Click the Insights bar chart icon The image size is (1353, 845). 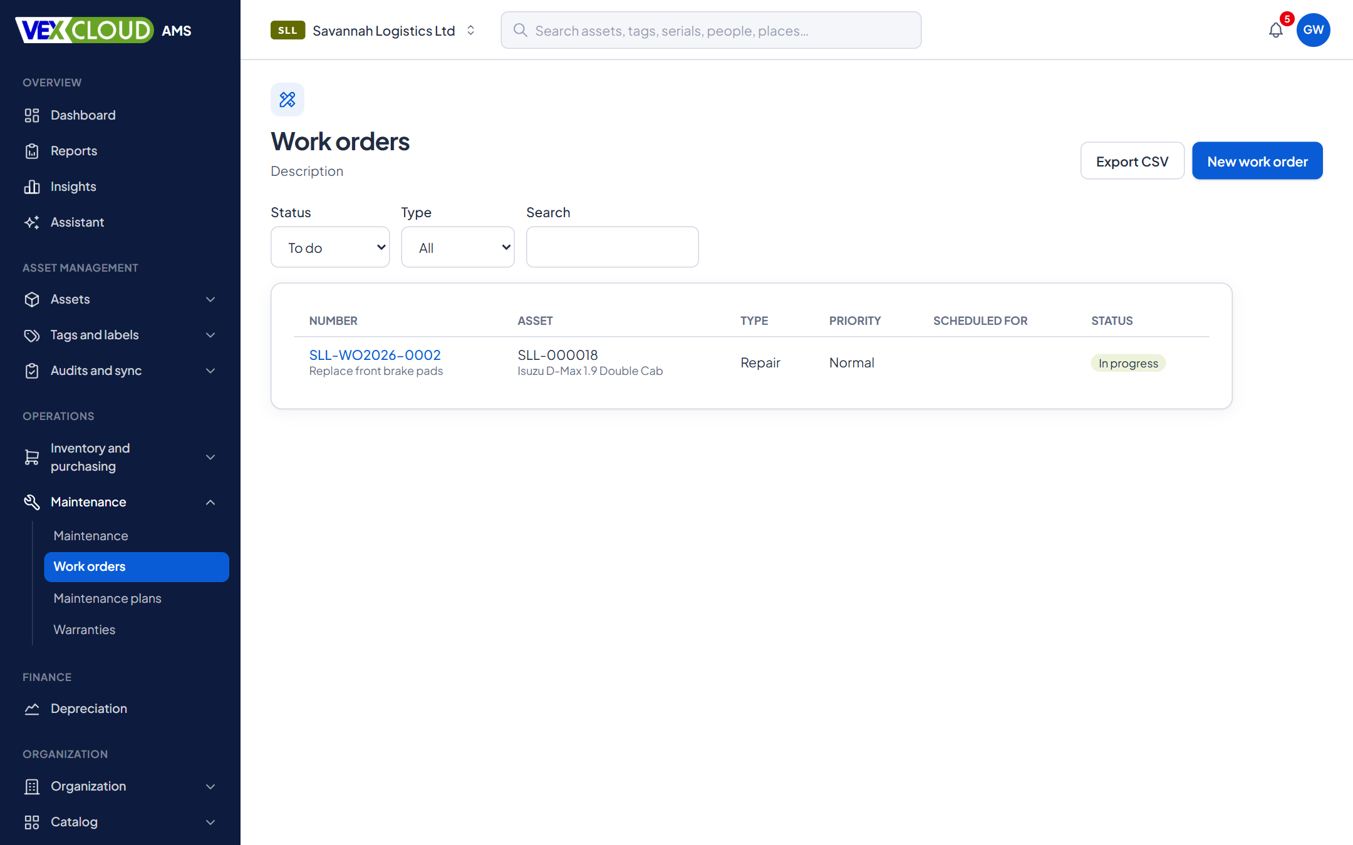pyautogui.click(x=32, y=187)
